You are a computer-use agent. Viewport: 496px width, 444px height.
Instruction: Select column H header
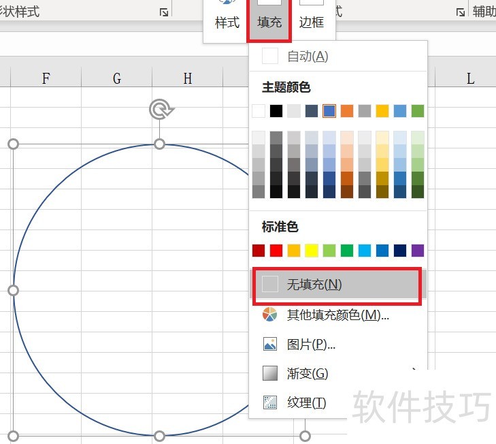(x=188, y=78)
